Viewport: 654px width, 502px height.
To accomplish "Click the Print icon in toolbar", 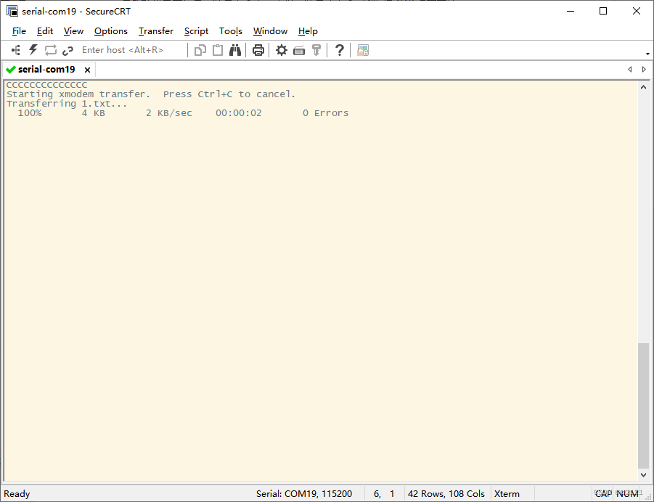I will [258, 50].
